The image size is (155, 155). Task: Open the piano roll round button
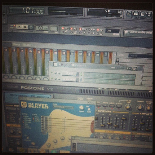tap(143, 15)
